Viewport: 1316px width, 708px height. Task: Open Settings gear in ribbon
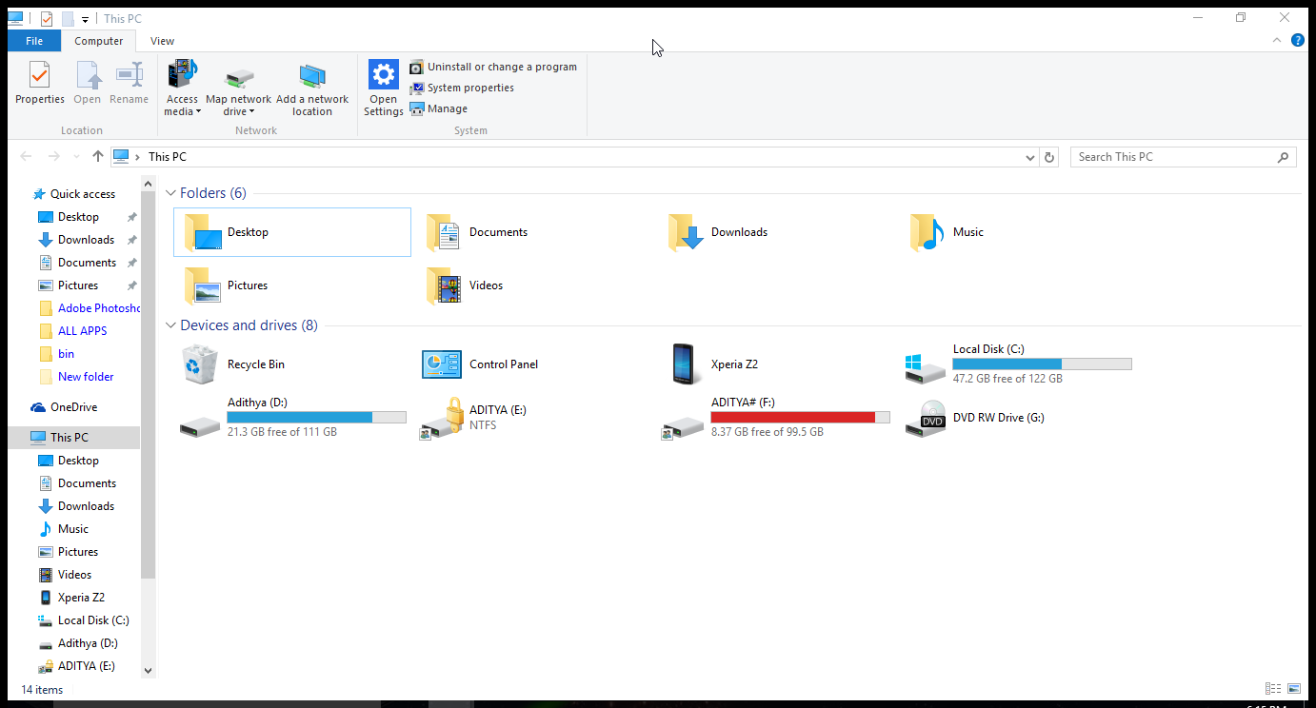(x=384, y=74)
